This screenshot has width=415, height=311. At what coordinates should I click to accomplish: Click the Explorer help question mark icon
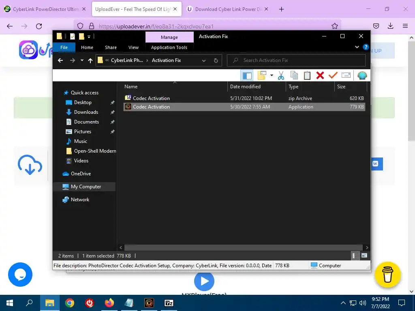[x=366, y=47]
